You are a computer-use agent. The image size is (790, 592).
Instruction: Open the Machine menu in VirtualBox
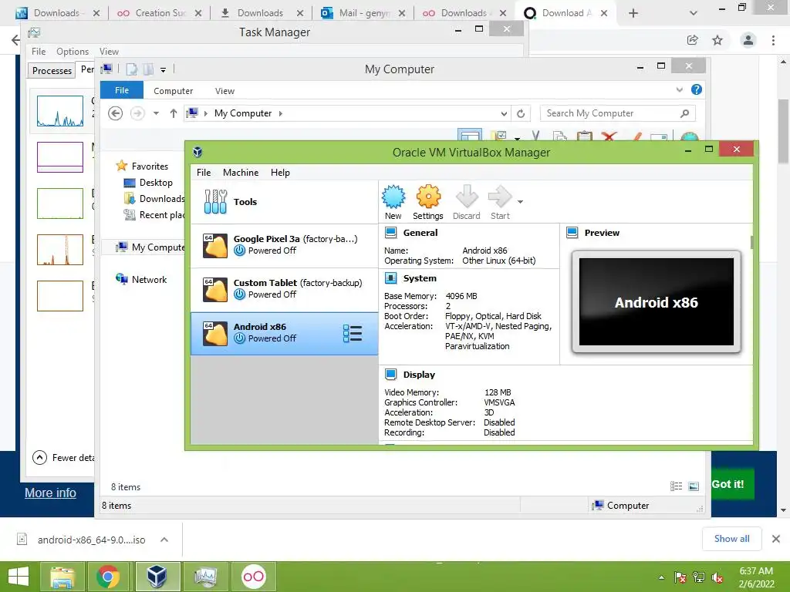[241, 173]
